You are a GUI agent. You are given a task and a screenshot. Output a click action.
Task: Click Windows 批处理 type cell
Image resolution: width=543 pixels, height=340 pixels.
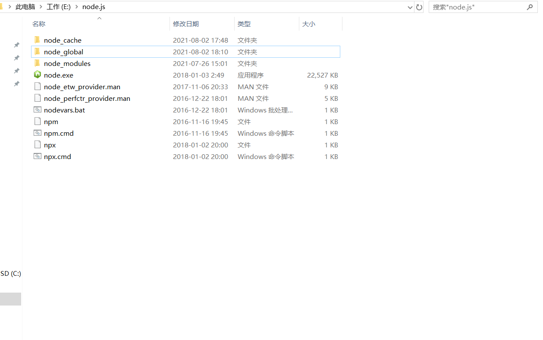(x=265, y=110)
